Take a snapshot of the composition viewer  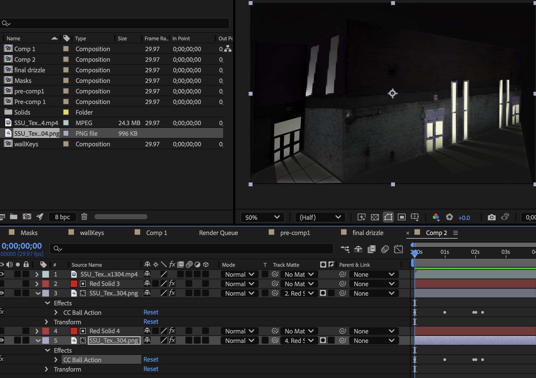pos(491,217)
